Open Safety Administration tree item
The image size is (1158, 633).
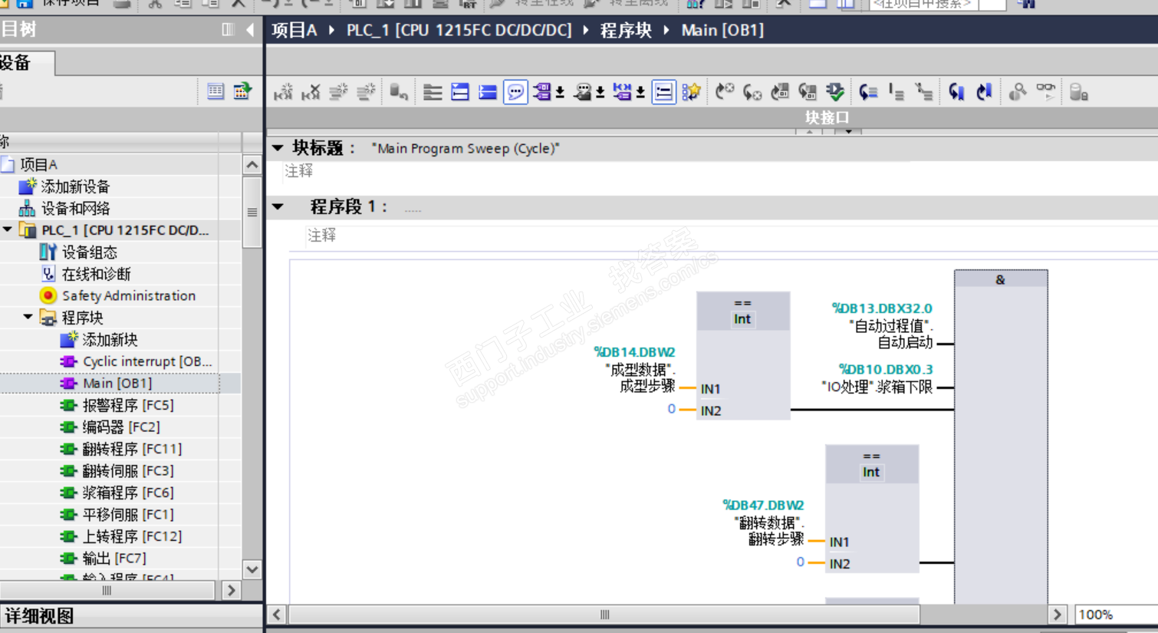129,295
